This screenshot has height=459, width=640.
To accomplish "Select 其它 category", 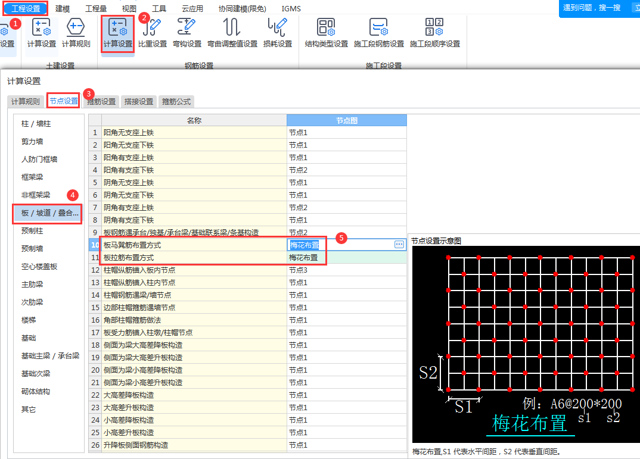I will [x=29, y=409].
